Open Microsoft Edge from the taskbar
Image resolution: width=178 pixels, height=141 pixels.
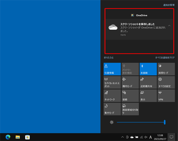[8, 137]
